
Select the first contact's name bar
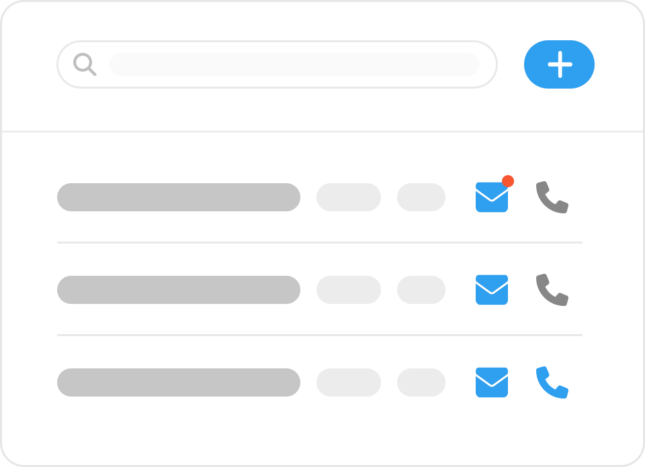178,197
